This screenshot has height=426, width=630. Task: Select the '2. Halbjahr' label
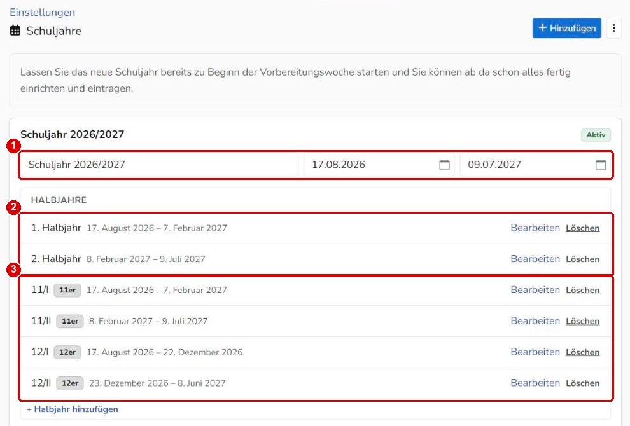pyautogui.click(x=56, y=259)
